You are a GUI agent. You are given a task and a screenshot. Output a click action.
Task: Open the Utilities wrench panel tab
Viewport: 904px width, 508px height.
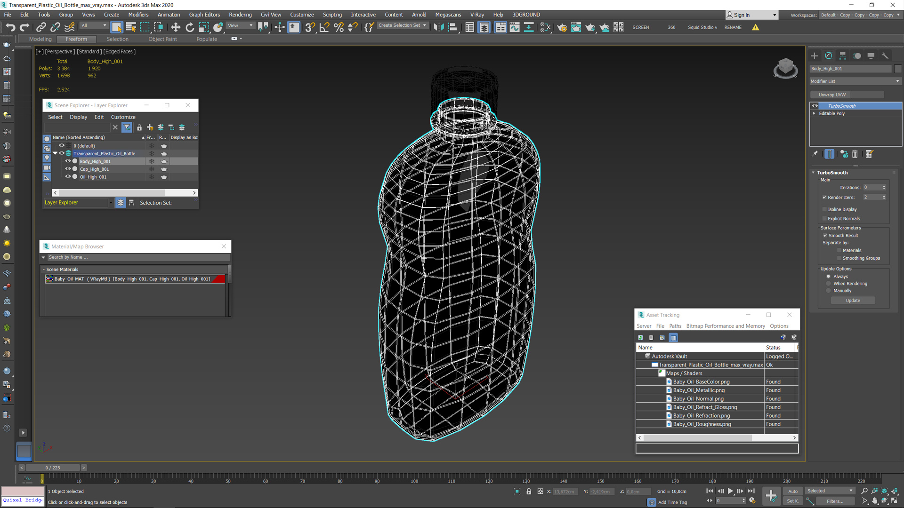click(885, 56)
